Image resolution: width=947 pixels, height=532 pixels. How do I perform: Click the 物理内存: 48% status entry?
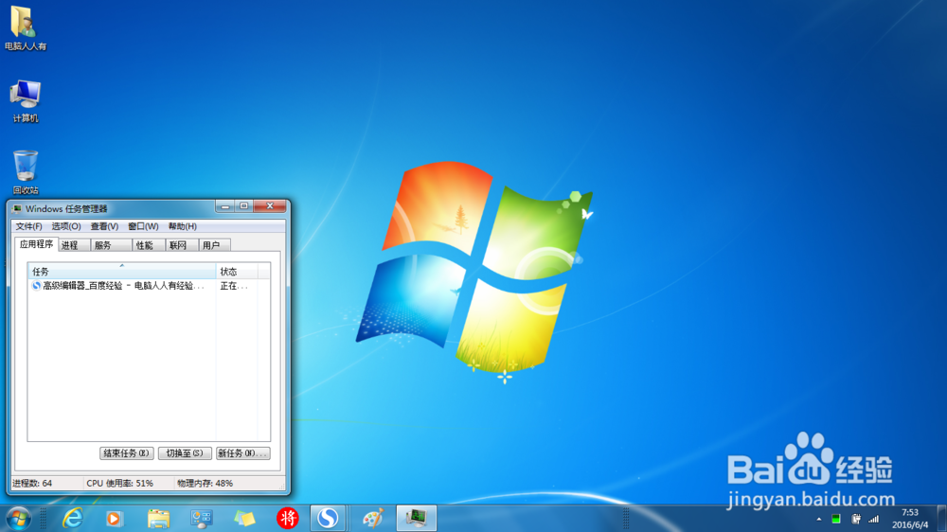coord(205,483)
